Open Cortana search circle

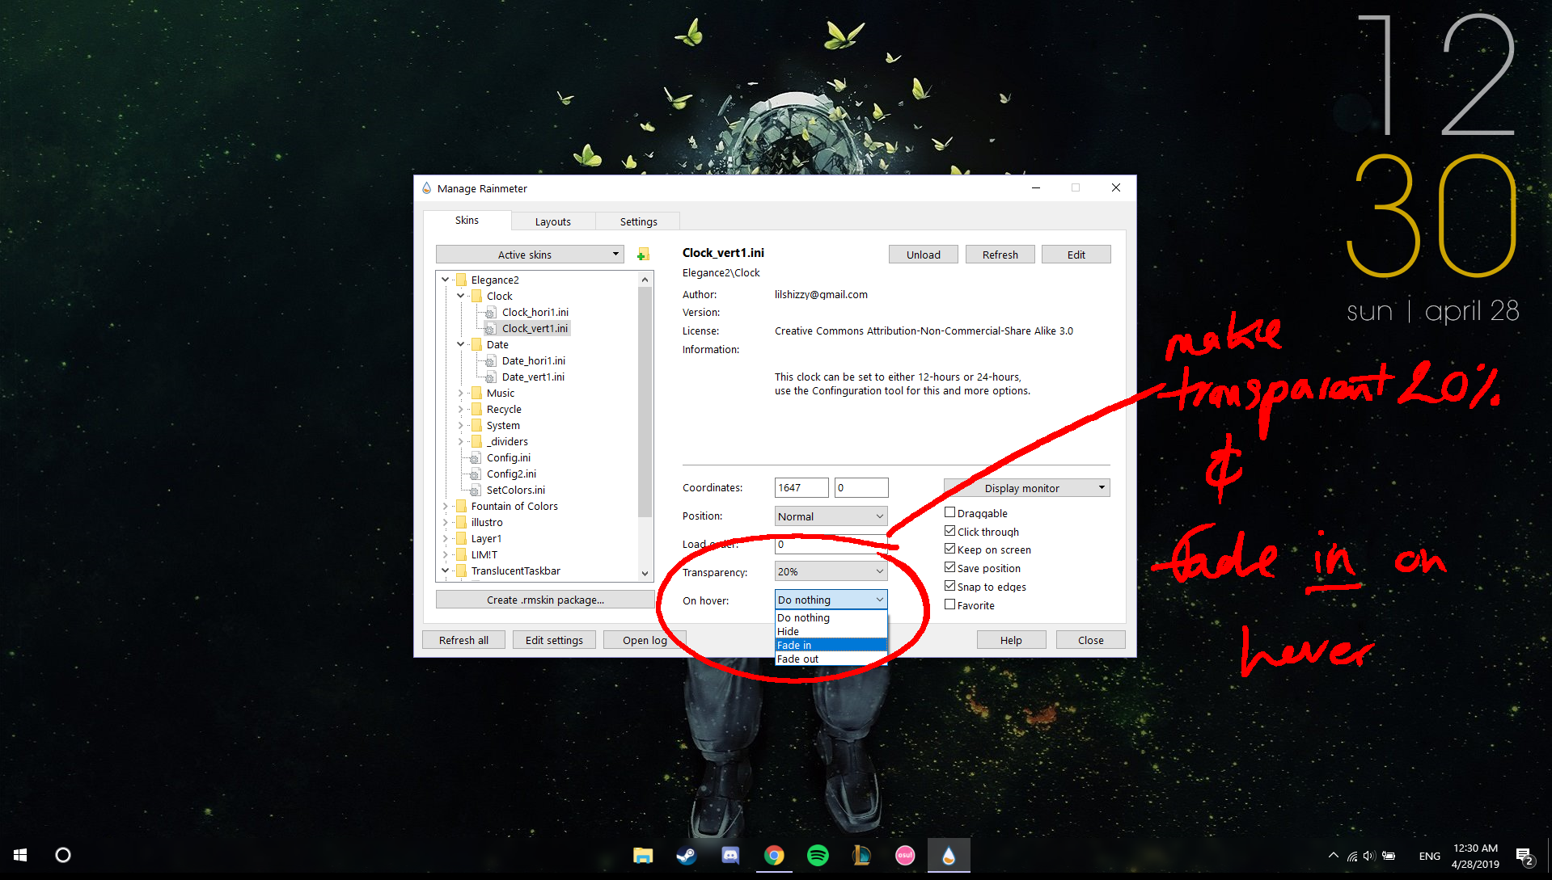click(62, 855)
